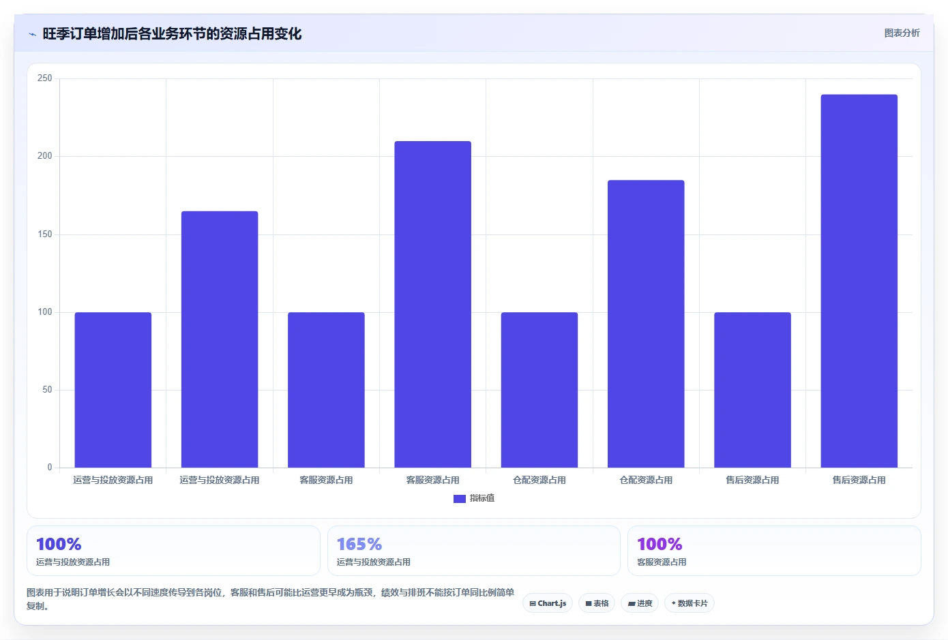Screen dimensions: 948x640
Task: Click the 50 y-axis tick label
Action: pyautogui.click(x=47, y=390)
